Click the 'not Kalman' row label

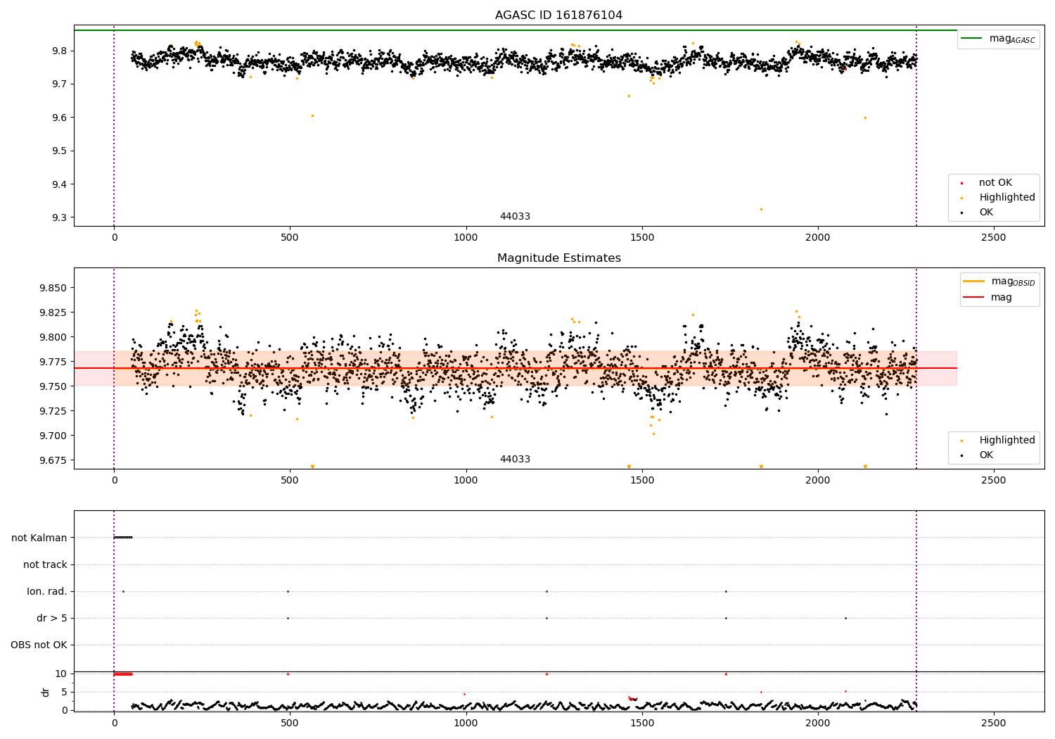(39, 538)
